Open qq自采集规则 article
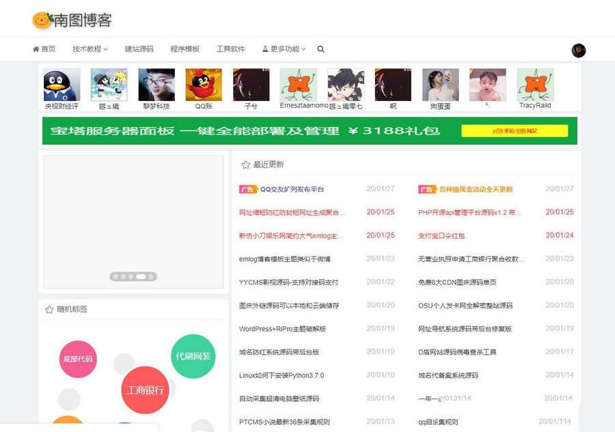 pyautogui.click(x=438, y=422)
